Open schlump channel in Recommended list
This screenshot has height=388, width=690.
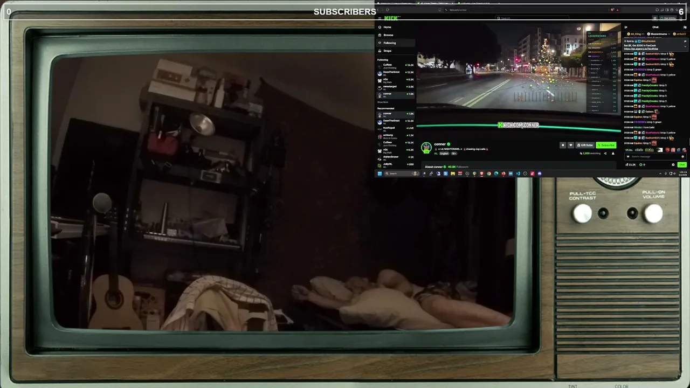tap(395, 136)
